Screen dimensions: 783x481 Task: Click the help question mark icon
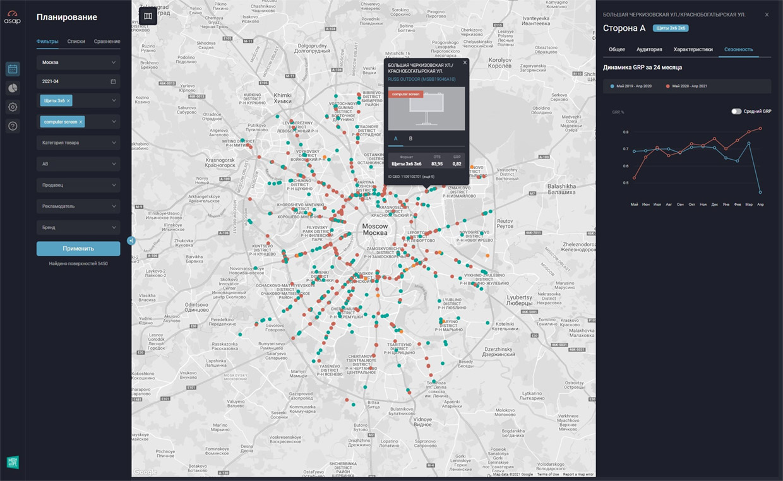pos(13,126)
